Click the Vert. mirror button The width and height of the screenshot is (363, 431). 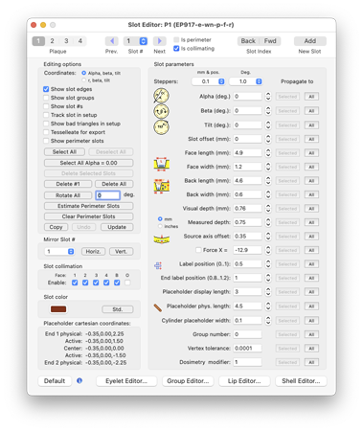(122, 252)
